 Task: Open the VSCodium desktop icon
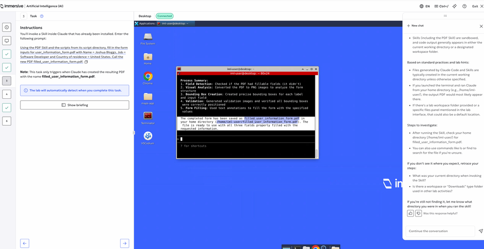click(148, 136)
